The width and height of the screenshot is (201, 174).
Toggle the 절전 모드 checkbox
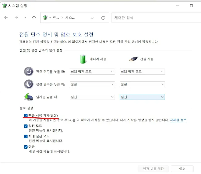26,126
